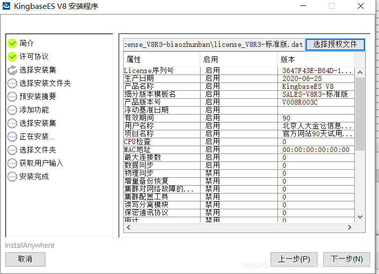Image resolution: width=379 pixels, height=274 pixels.
Task: Select the 最大连接数 row
Action: (239, 157)
